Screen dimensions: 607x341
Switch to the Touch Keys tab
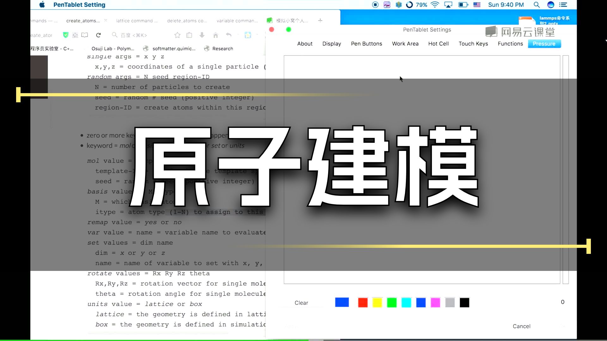pos(473,44)
